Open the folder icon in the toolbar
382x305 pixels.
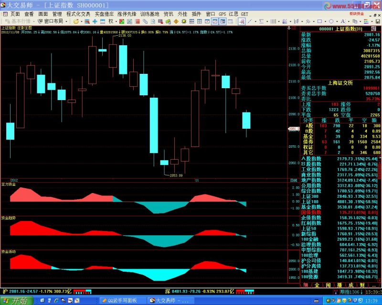pos(76,21)
